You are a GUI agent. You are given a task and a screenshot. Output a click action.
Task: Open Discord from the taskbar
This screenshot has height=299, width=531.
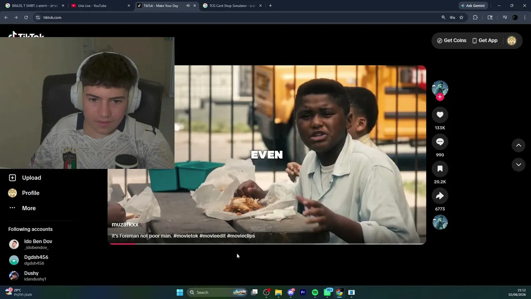[291, 292]
